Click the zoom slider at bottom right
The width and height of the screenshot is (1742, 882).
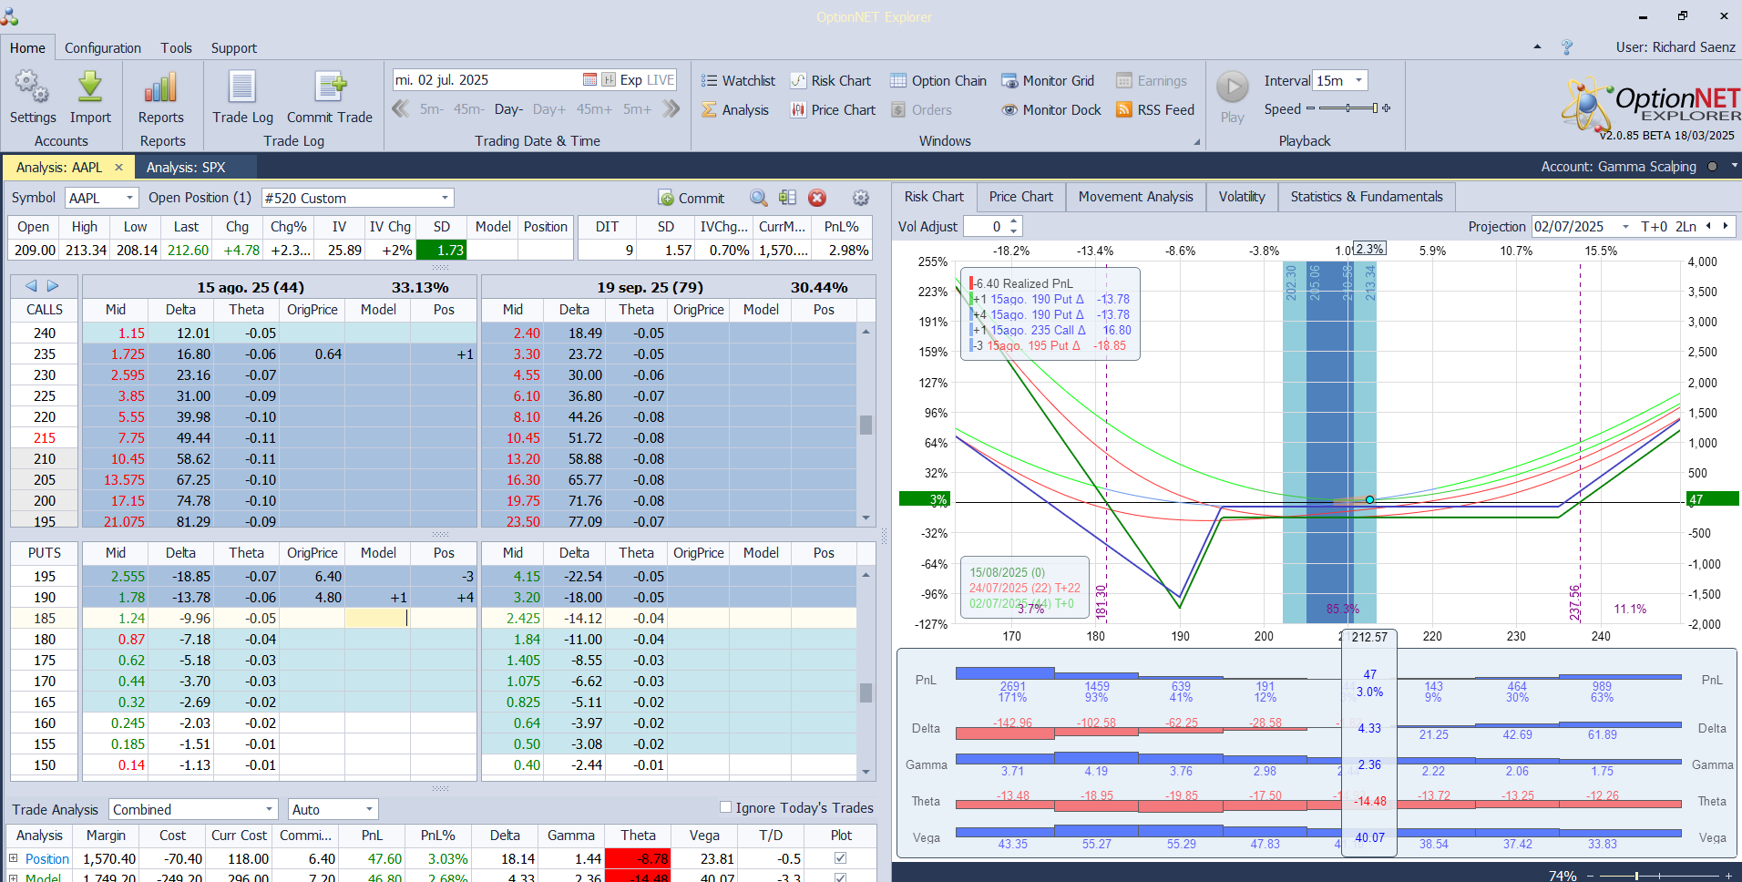pyautogui.click(x=1658, y=876)
